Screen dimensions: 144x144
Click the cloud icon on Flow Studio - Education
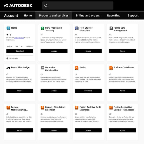tap(76, 35)
